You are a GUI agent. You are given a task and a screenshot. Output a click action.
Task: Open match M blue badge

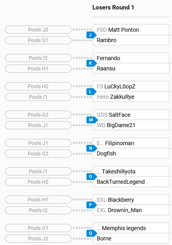[x=92, y=120]
